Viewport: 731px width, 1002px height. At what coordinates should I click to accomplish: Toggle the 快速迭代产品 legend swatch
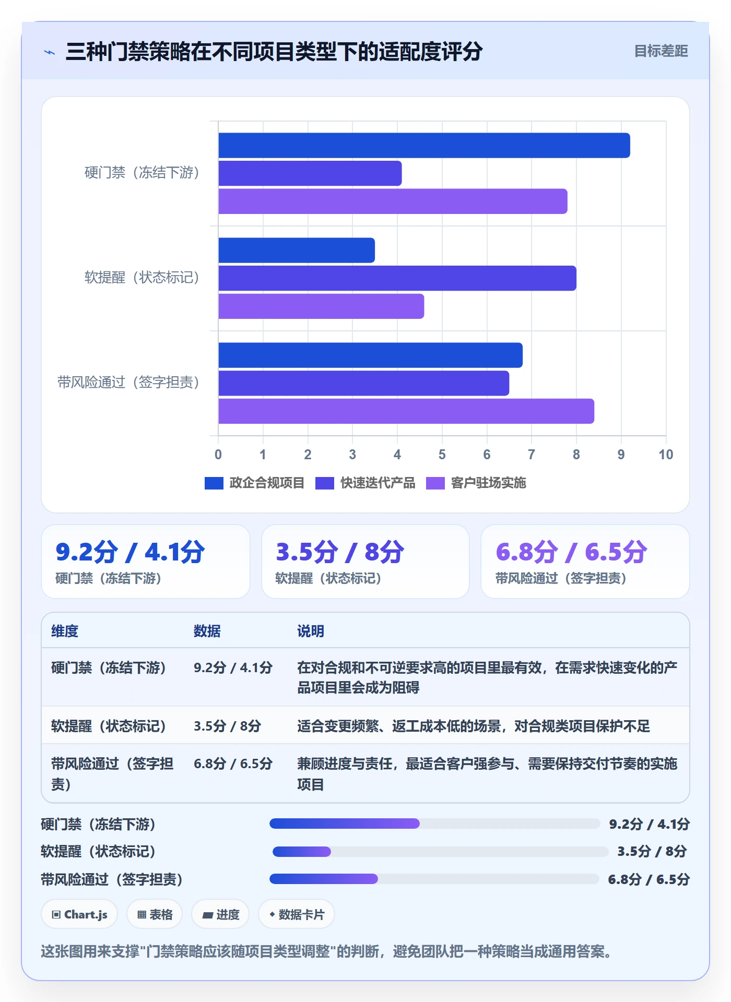coord(325,483)
